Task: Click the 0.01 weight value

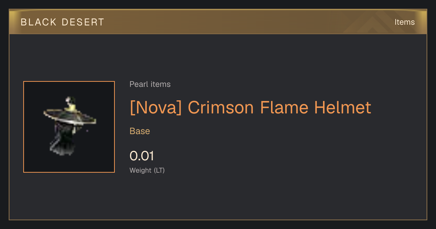Action: point(142,156)
